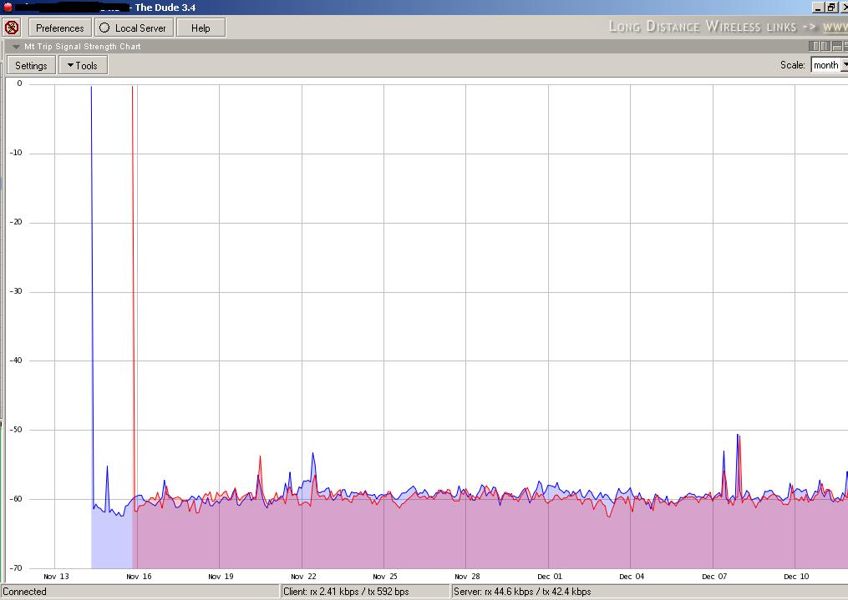Click the -20 axis value
Viewport: 848px width, 600px height.
pyautogui.click(x=16, y=222)
